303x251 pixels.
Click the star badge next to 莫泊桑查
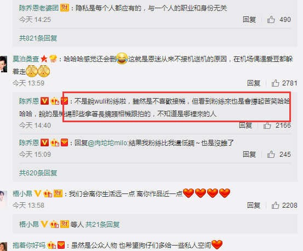[x=44, y=59]
